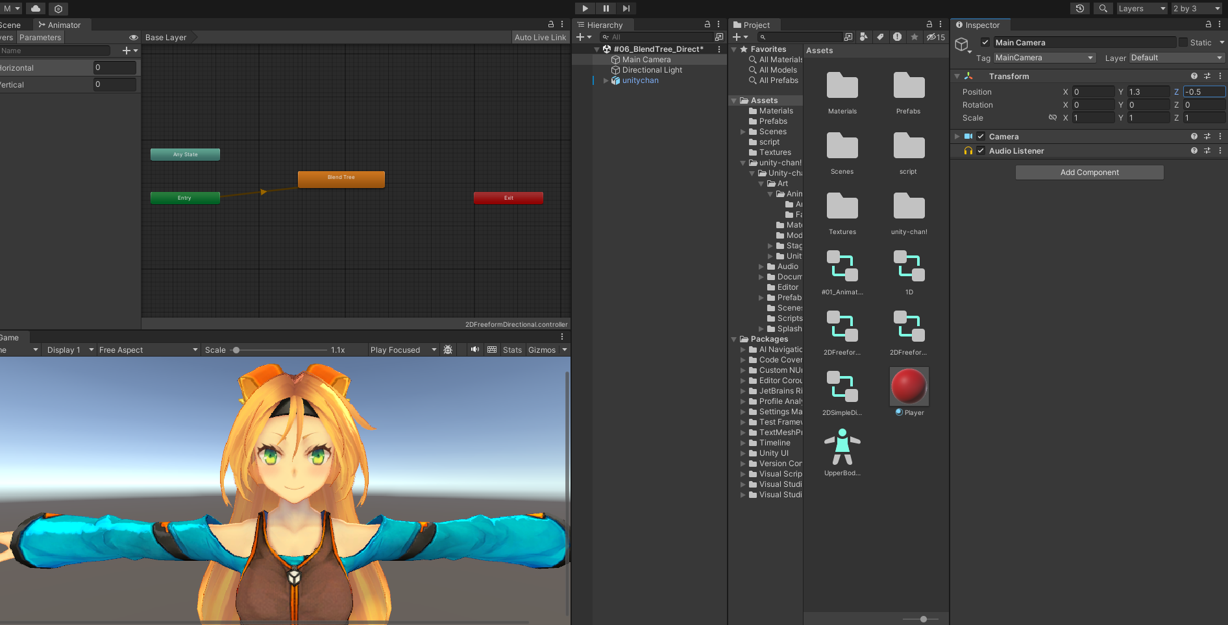Open the Static flags dropdown arrow
The height and width of the screenshot is (625, 1228).
pos(1222,42)
